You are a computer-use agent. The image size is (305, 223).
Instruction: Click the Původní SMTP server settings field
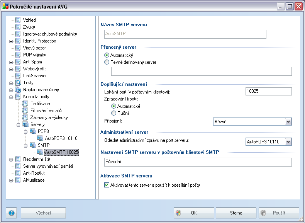point(198,162)
